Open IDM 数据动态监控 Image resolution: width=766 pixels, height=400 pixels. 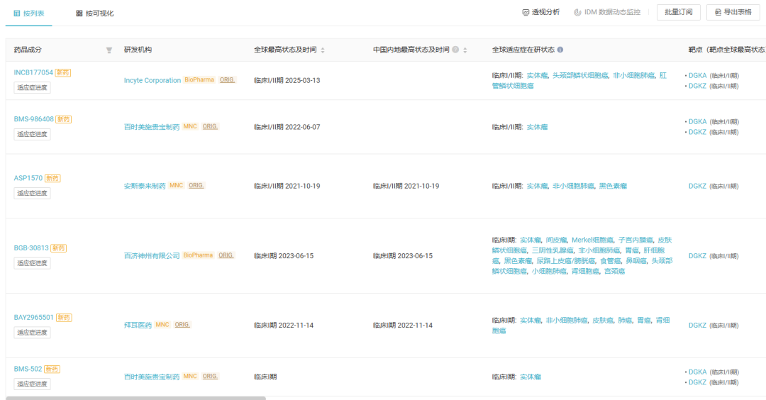pyautogui.click(x=606, y=12)
